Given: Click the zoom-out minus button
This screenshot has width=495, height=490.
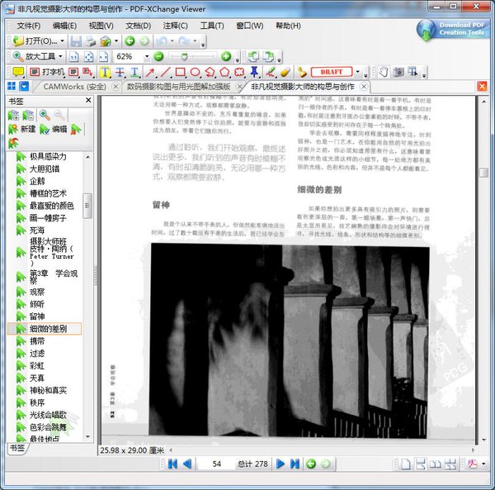Looking at the screenshot, I should pyautogui.click(x=158, y=56).
